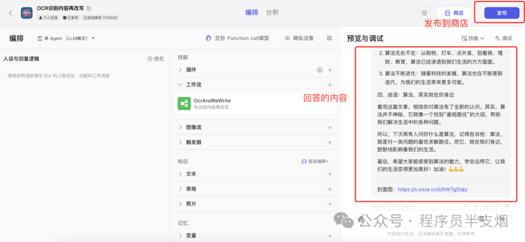This screenshot has width=525, height=242.
Task: Add a variable with the 变量 plus icon
Action: click(330, 235)
